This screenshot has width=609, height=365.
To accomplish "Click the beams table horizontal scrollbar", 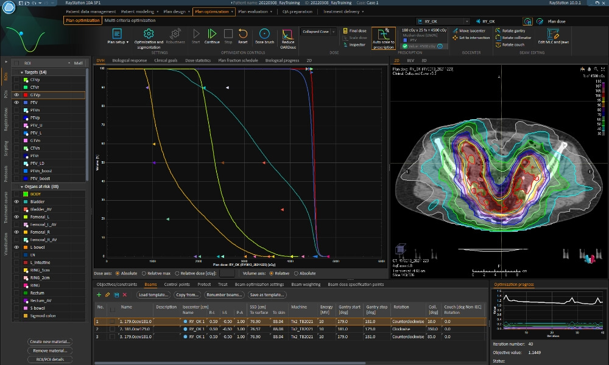I will 230,363.
